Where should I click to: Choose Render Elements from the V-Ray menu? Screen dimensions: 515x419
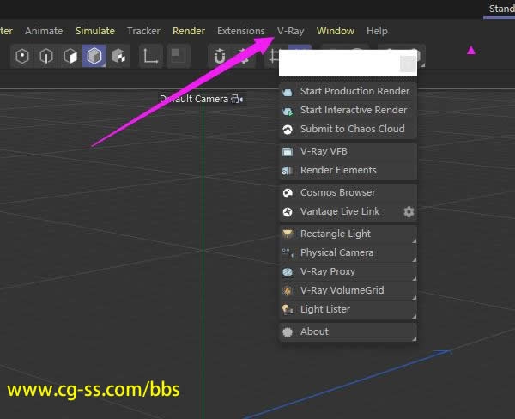338,170
